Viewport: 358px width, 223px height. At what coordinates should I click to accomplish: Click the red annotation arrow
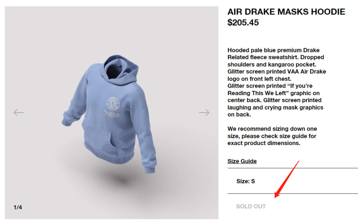click(x=287, y=179)
